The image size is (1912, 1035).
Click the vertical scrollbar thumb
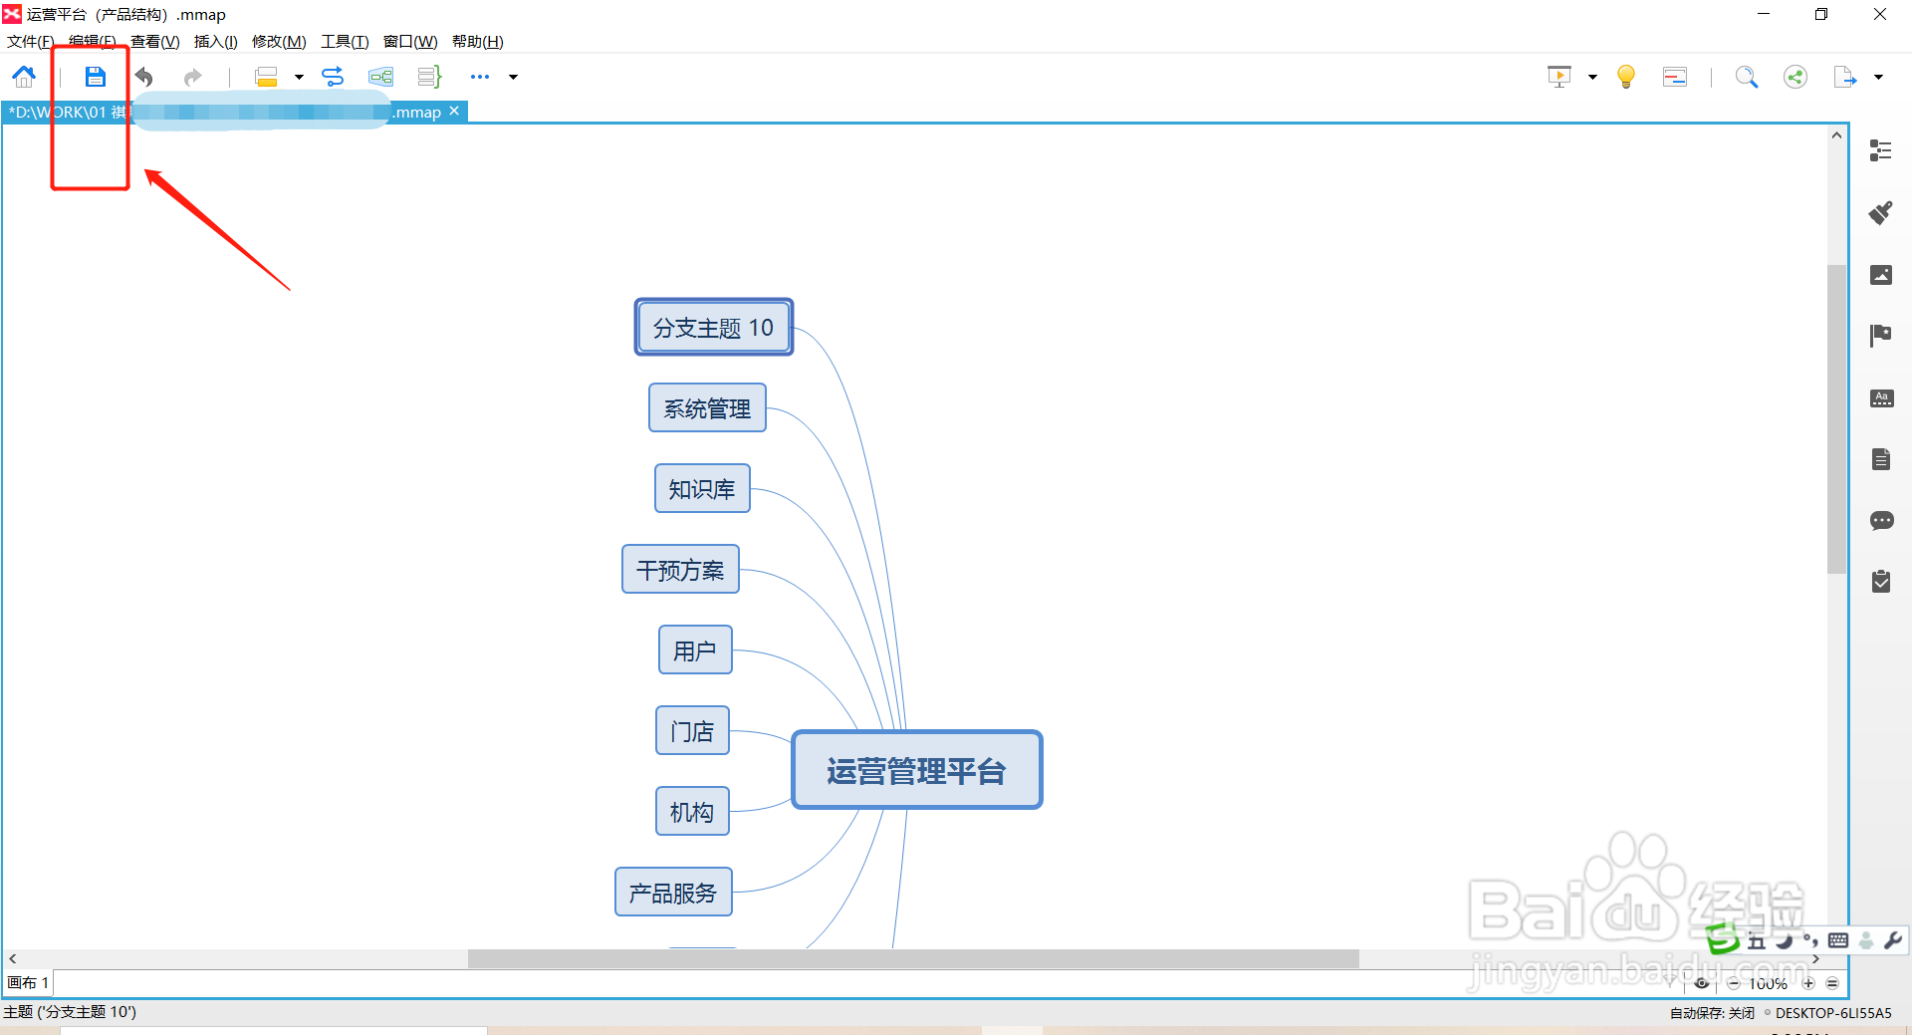click(1837, 418)
